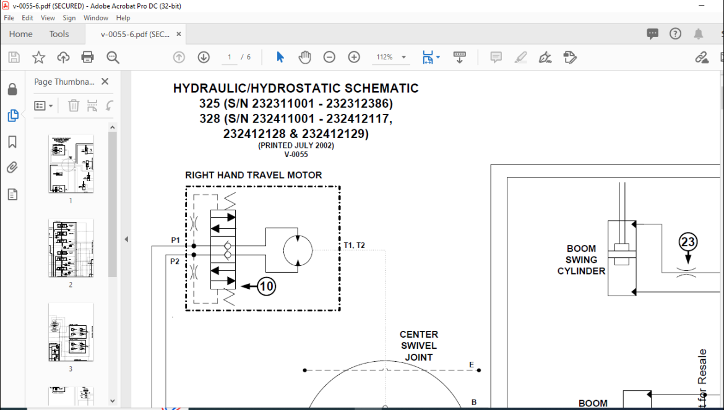Screen dimensions: 724x410
Task: Open thumbnail options dropdown menu
Action: coord(43,106)
